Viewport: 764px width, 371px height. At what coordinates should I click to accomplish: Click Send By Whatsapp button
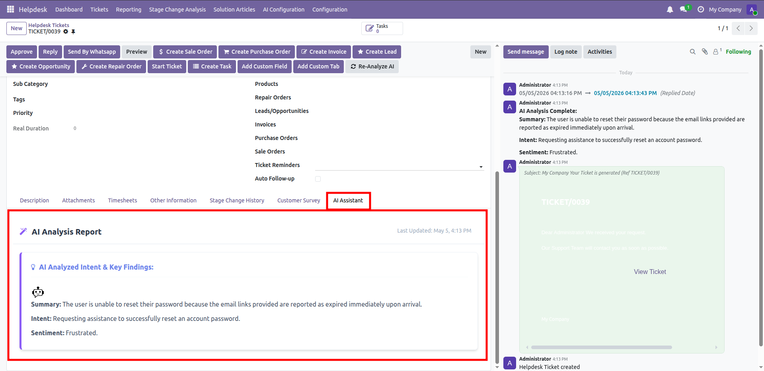tap(92, 52)
